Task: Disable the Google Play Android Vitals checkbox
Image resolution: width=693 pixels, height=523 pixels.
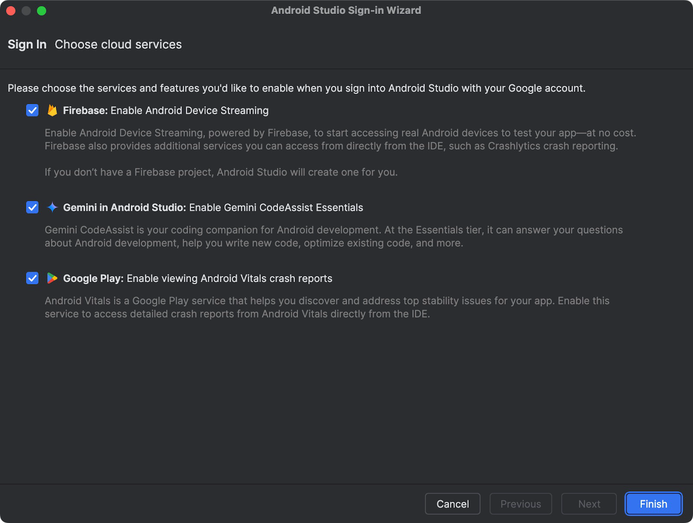Action: click(32, 278)
